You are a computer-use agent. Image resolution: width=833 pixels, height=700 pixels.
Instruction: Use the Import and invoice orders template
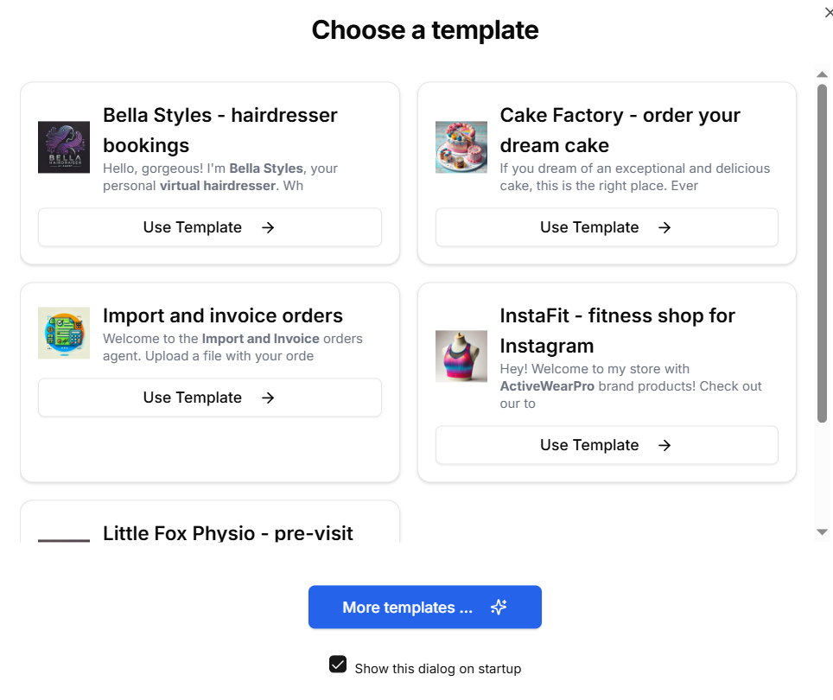(x=209, y=398)
